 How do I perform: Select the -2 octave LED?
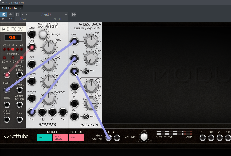pos(5,49)
